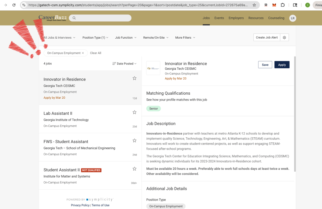This screenshot has height=209, width=322.
Task: Open the browser extensions puzzle icon
Action: click(x=283, y=5)
